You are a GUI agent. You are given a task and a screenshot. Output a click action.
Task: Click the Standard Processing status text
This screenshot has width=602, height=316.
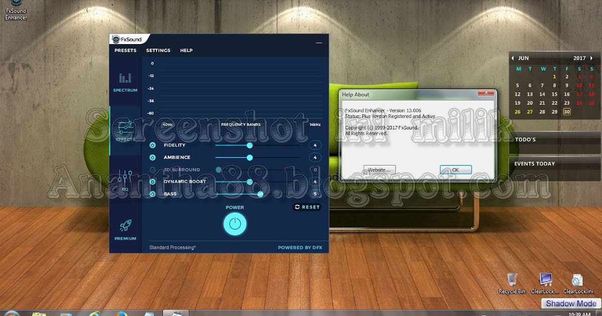point(173,248)
